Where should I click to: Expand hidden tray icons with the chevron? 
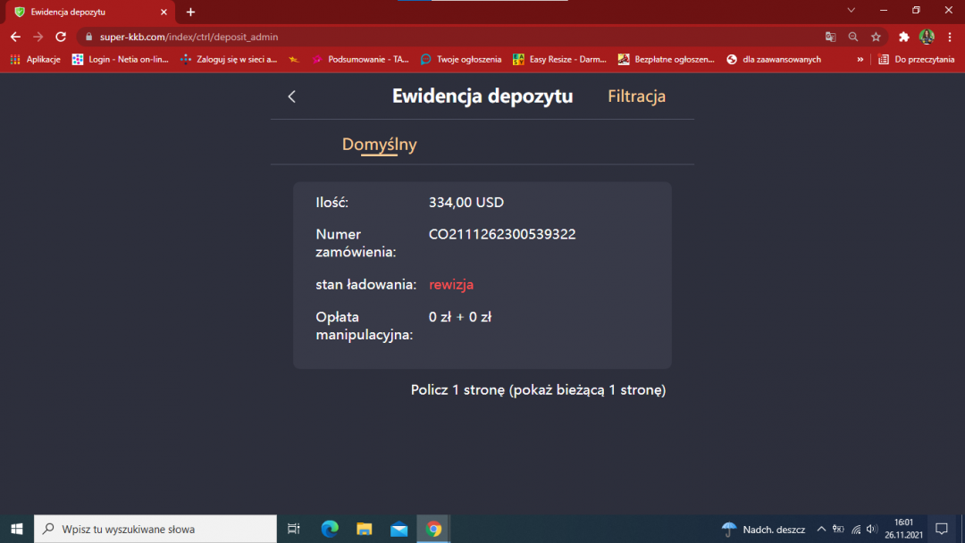[820, 529]
